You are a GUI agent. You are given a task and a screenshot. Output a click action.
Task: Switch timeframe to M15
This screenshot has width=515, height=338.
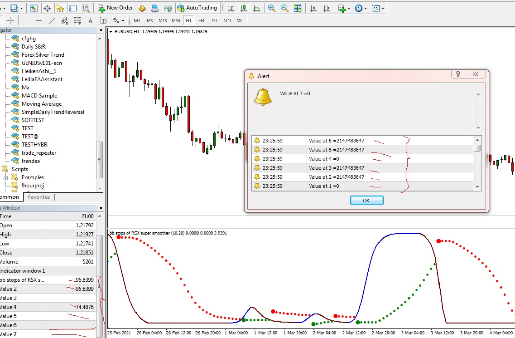(x=163, y=21)
